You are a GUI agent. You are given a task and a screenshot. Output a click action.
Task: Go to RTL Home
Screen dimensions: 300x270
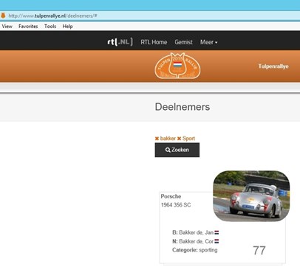point(154,42)
